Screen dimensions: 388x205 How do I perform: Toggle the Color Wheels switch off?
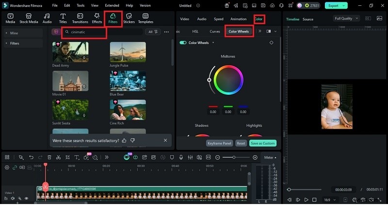(183, 43)
